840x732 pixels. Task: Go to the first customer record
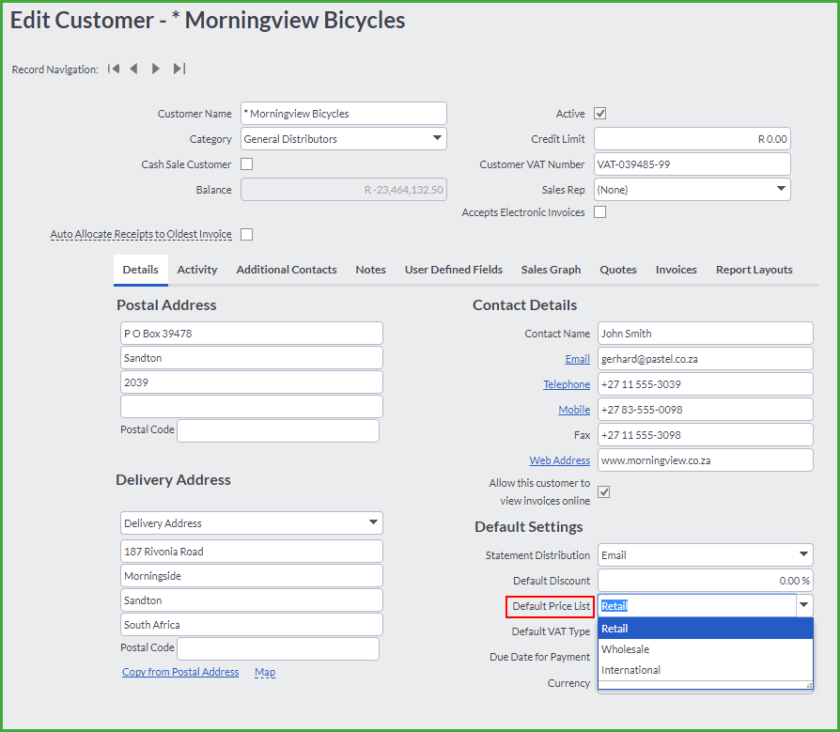[114, 69]
